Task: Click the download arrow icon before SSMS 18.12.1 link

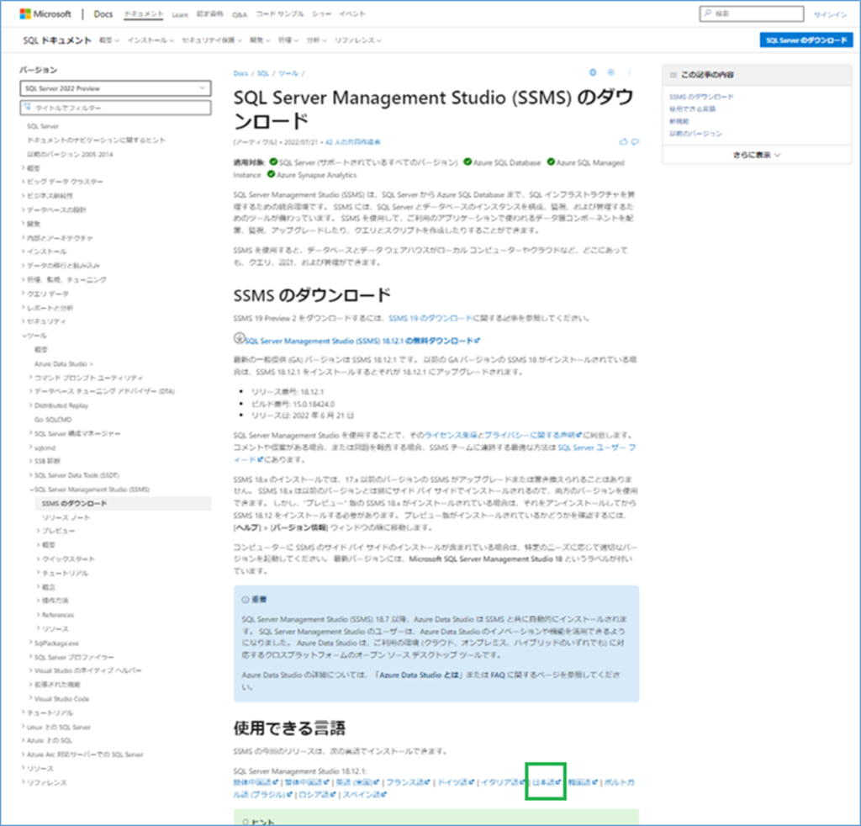Action: click(239, 338)
